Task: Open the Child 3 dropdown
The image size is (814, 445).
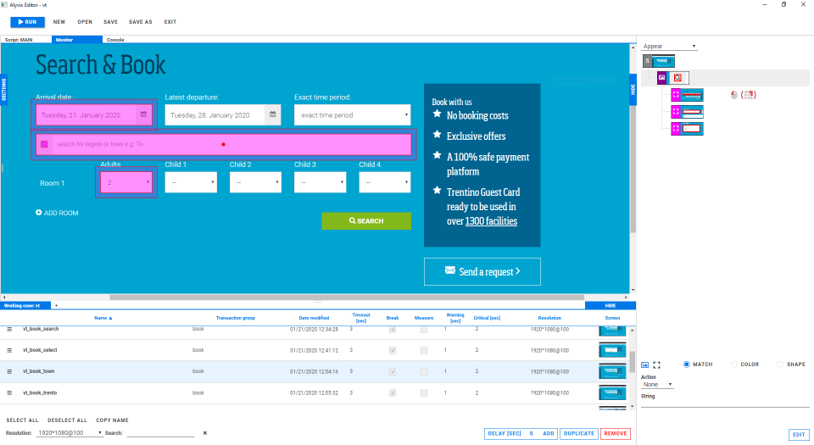Action: pyautogui.click(x=321, y=182)
